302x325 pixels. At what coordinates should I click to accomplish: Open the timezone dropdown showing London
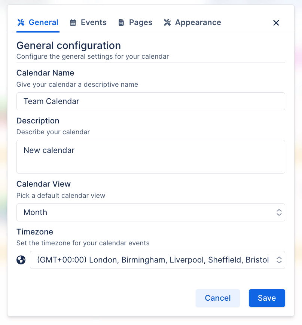click(x=157, y=260)
